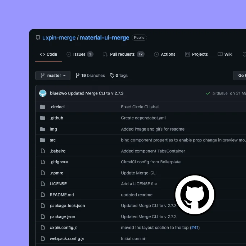
Task: Open the Issues tab
Action: coord(79,54)
